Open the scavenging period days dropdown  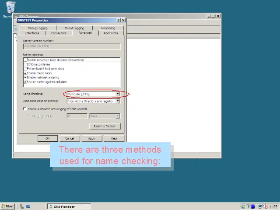pos(118,116)
